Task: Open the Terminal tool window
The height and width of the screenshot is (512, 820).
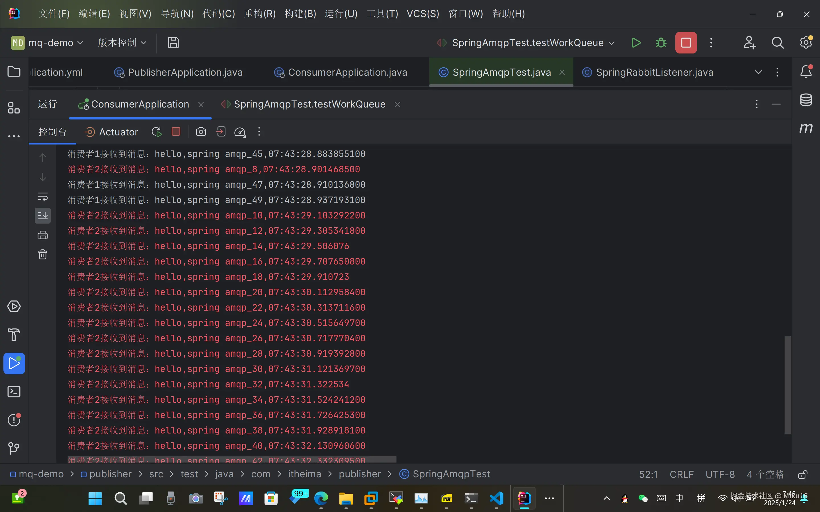Action: pyautogui.click(x=14, y=392)
